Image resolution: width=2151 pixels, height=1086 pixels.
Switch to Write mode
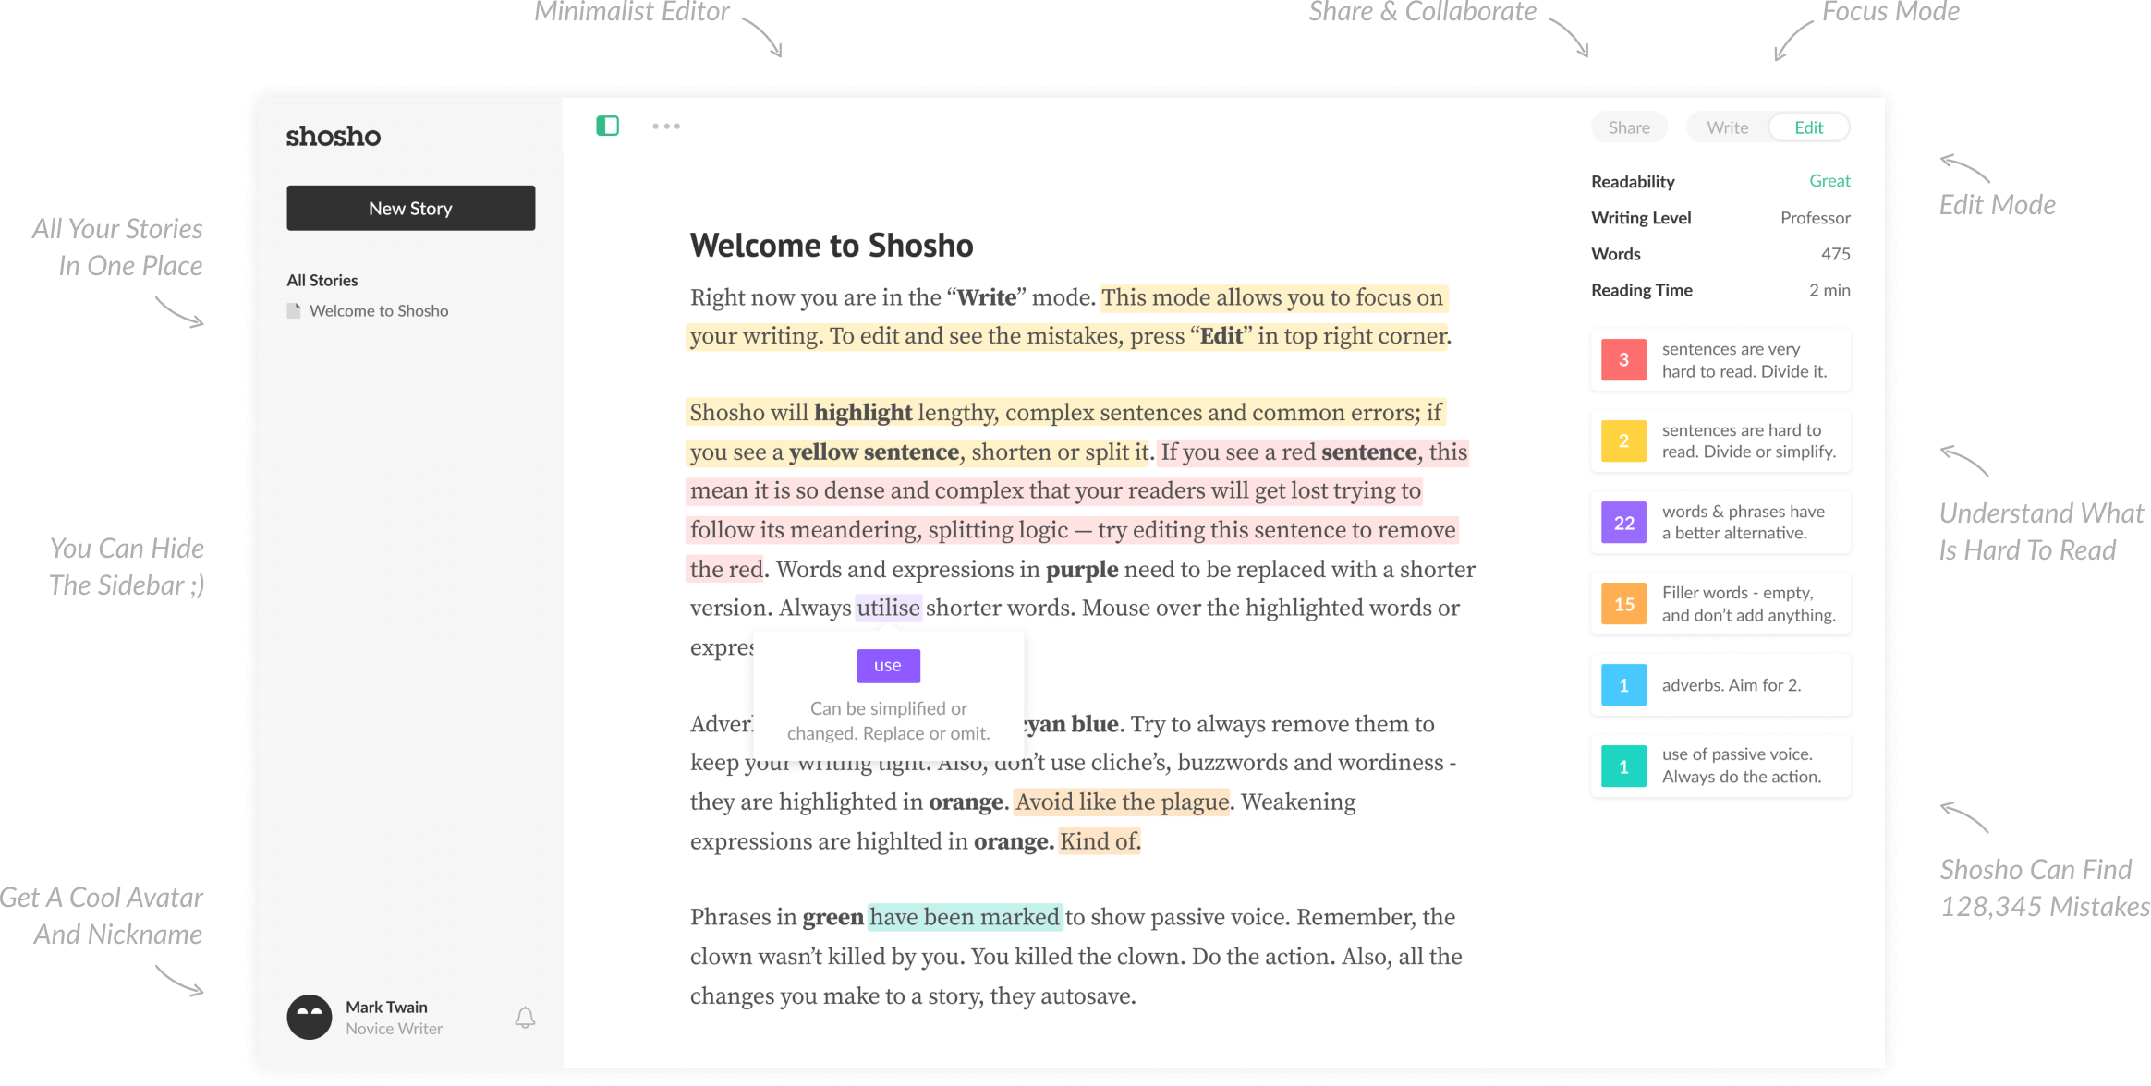pyautogui.click(x=1725, y=127)
